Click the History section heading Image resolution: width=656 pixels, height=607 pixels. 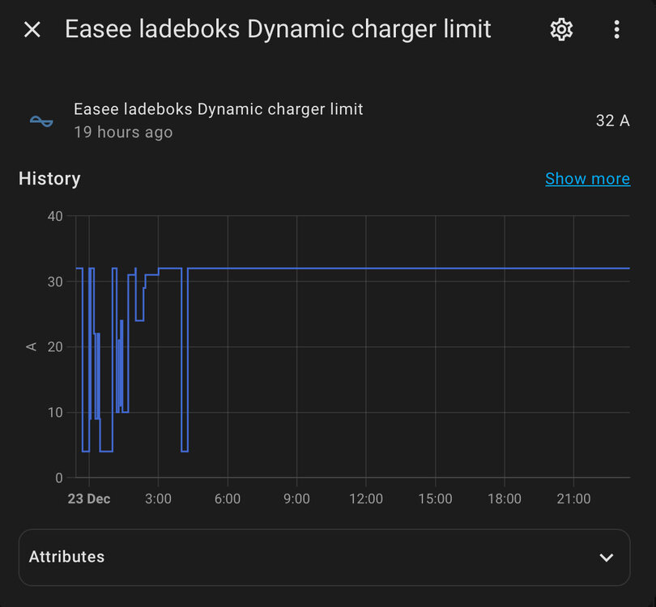pyautogui.click(x=49, y=179)
